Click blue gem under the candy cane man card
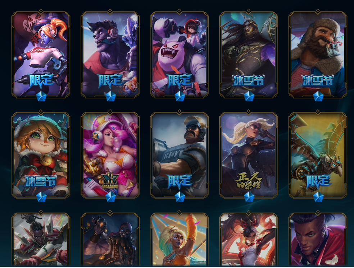354x268 pixels. click(318, 96)
